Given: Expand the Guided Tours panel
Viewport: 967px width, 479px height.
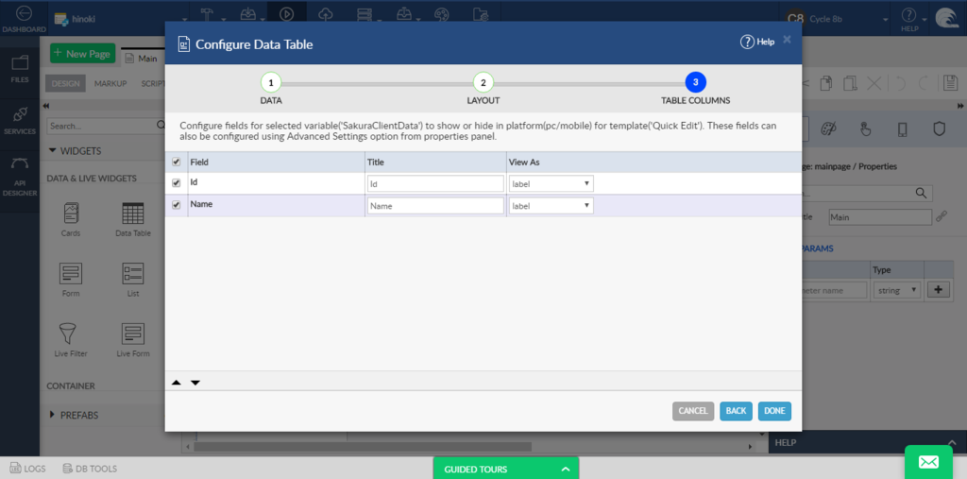Looking at the screenshot, I should click(x=506, y=469).
